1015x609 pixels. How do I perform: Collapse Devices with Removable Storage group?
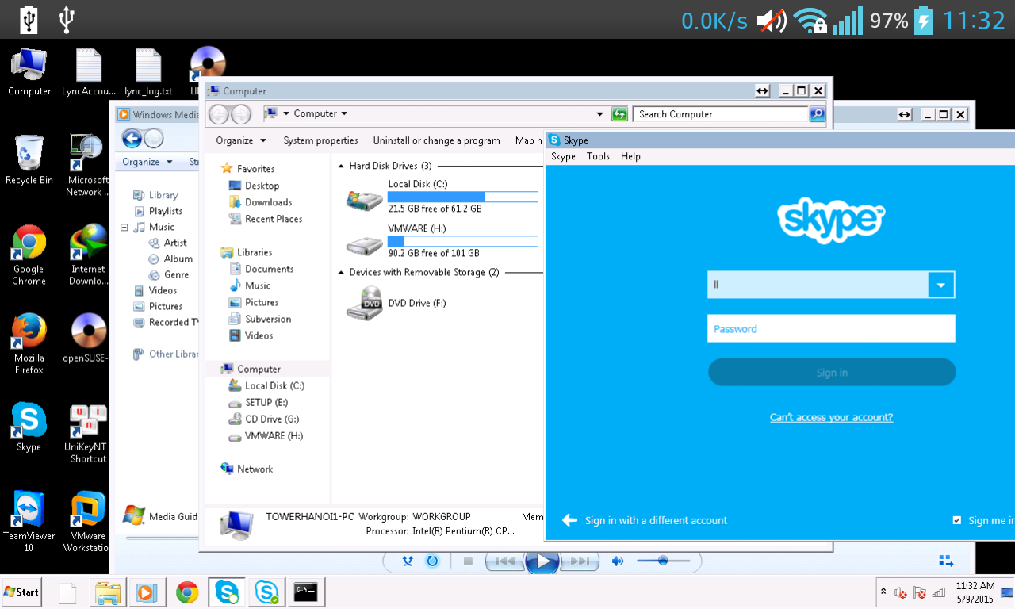(341, 273)
